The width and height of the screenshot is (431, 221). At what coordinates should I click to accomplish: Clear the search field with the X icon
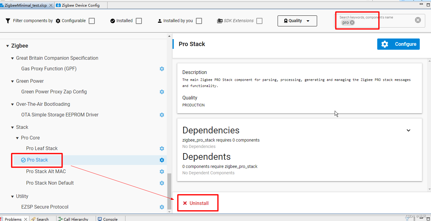pyautogui.click(x=418, y=20)
